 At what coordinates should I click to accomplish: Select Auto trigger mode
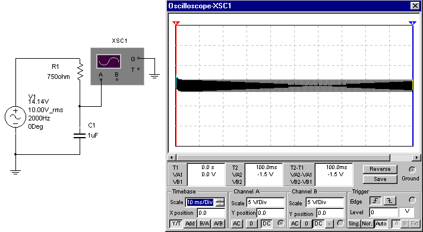click(381, 223)
